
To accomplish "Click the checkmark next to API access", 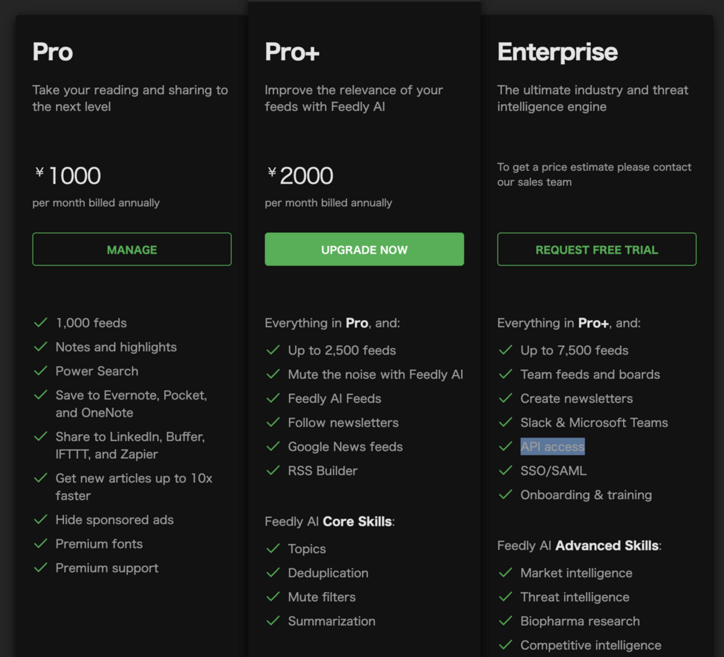I will click(x=506, y=447).
